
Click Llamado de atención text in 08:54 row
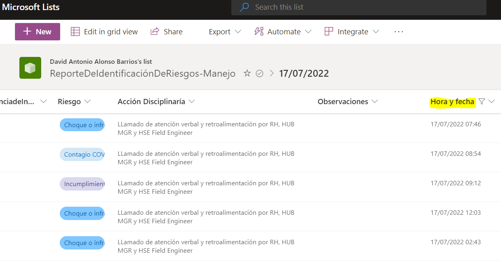206,158
